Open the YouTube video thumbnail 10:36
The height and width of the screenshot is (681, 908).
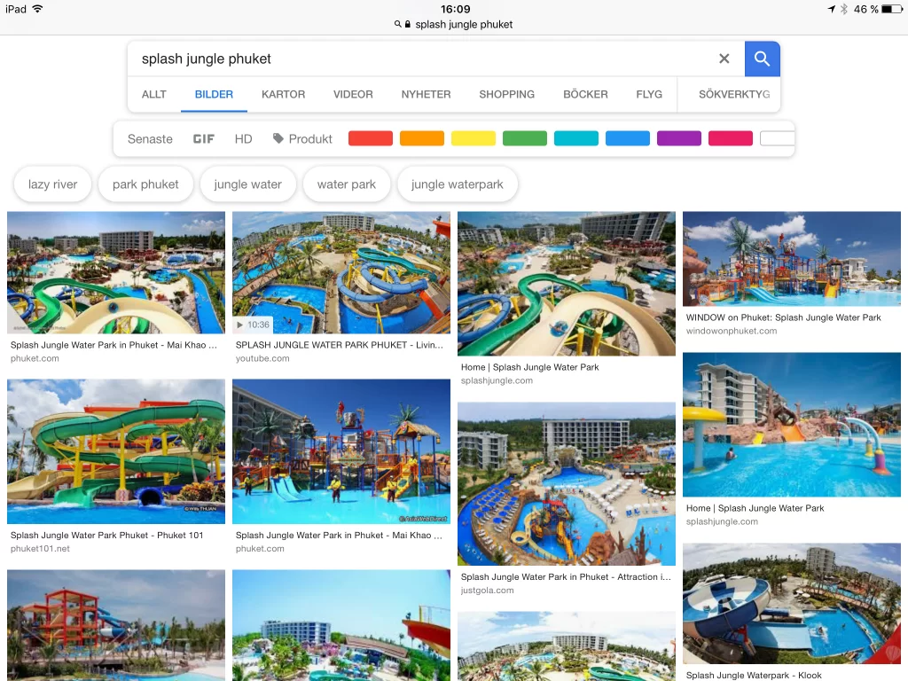coord(341,272)
